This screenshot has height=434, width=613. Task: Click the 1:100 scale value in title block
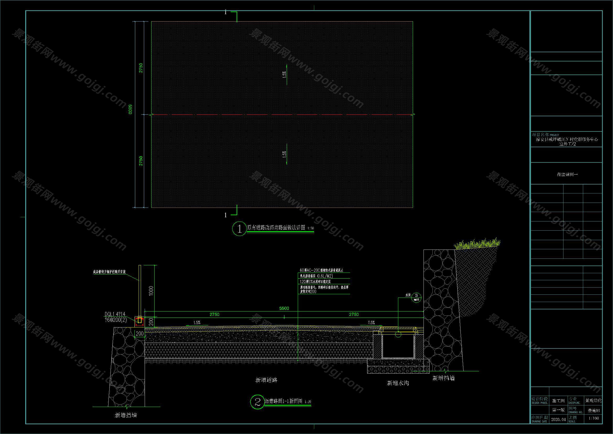(x=594, y=418)
